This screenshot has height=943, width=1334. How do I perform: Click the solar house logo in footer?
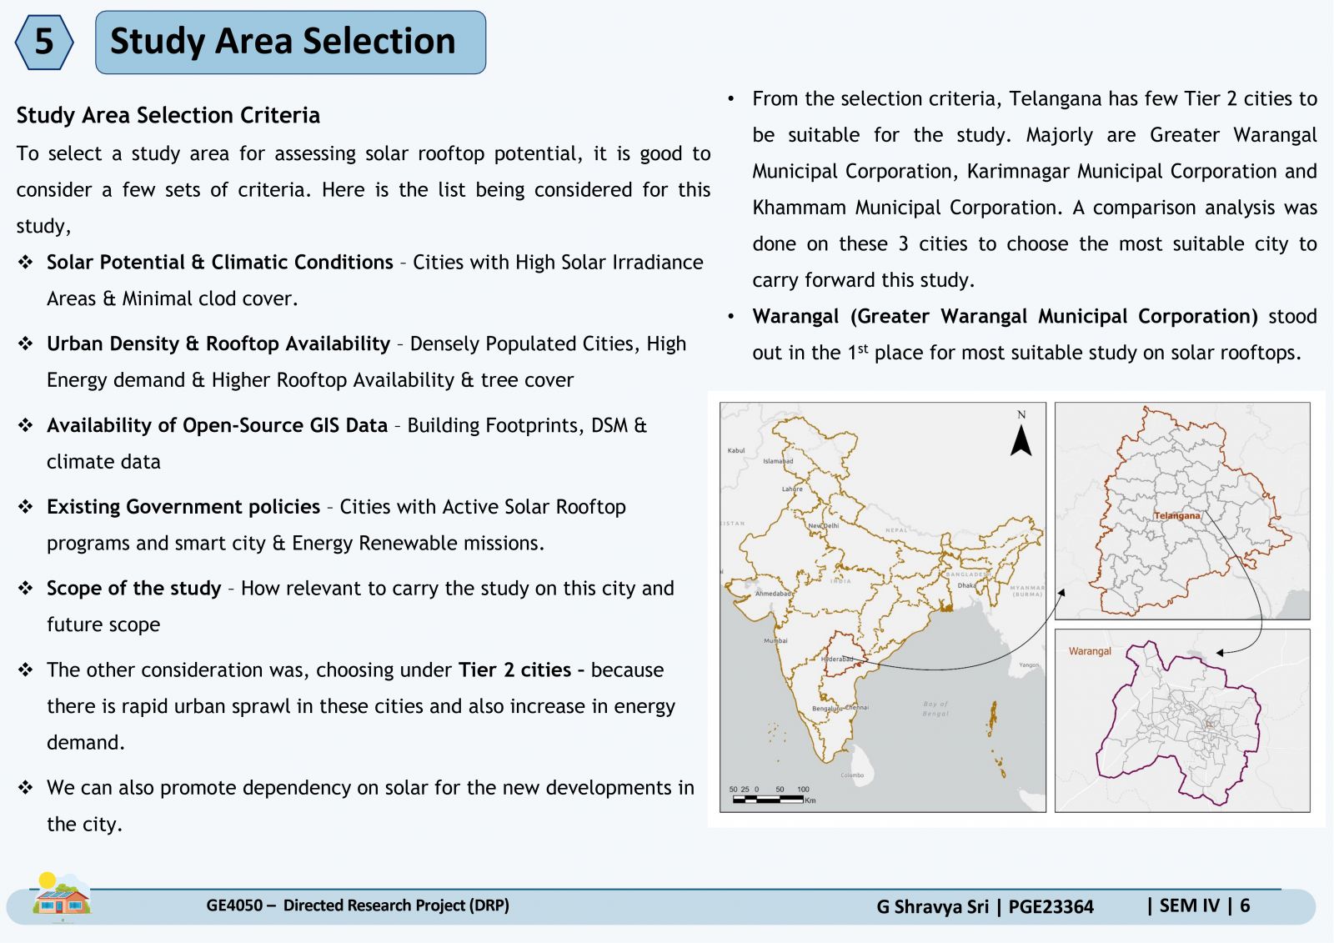click(x=61, y=898)
